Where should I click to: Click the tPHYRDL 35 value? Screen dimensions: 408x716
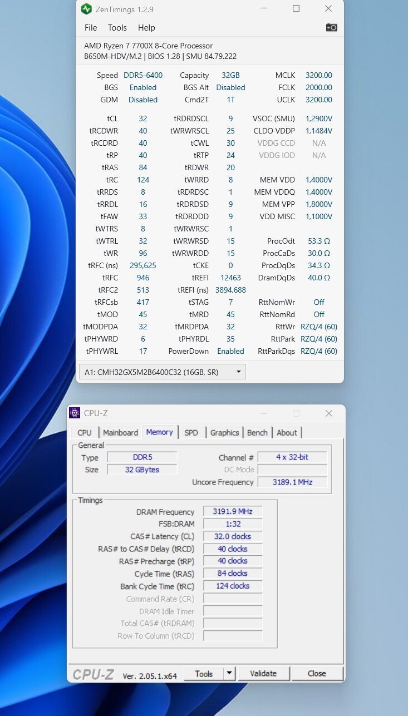[230, 339]
